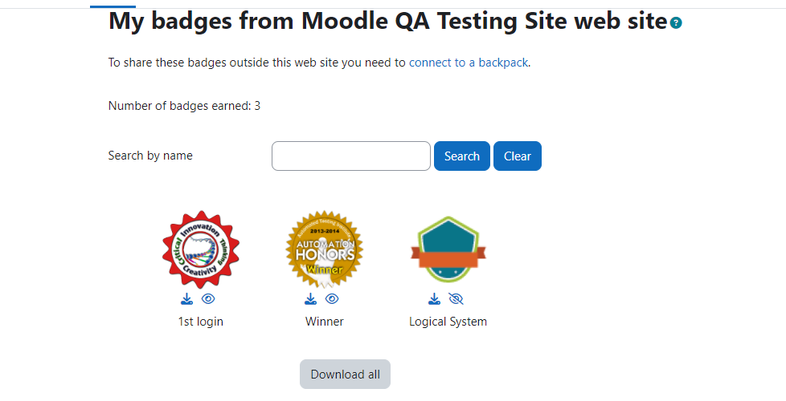
Task: Toggle the crossed-out eye icon under Logical System
Action: [x=456, y=299]
